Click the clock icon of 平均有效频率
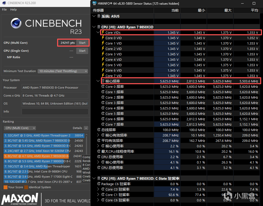This screenshot has height=206, width=263. pyautogui.click(x=99, y=141)
